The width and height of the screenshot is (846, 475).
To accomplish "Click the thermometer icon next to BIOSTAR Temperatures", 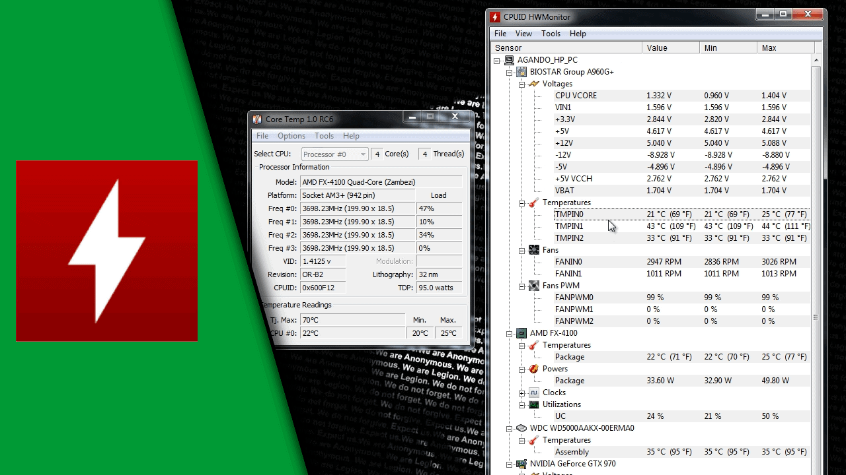I will pyautogui.click(x=534, y=203).
